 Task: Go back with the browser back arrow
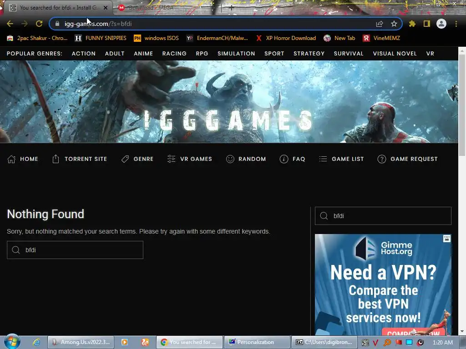point(10,24)
